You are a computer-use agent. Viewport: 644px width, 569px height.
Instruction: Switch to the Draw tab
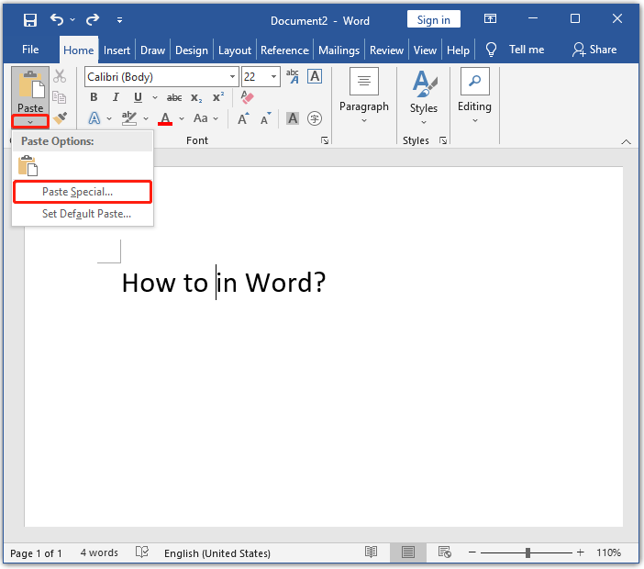pos(152,50)
